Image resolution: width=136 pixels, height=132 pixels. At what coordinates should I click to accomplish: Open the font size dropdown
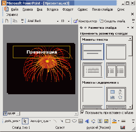[x=68, y=21]
